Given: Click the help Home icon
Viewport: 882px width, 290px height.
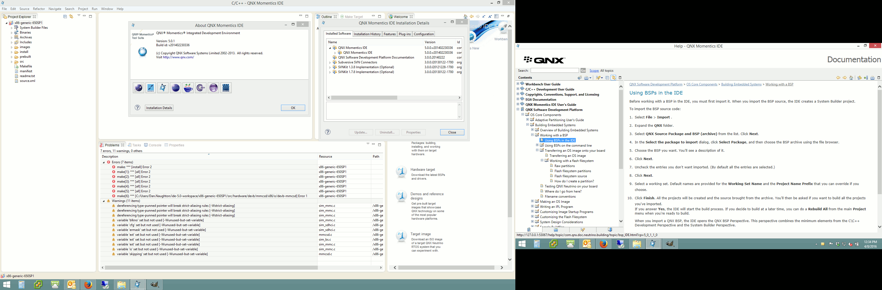Looking at the screenshot, I should (x=851, y=78).
